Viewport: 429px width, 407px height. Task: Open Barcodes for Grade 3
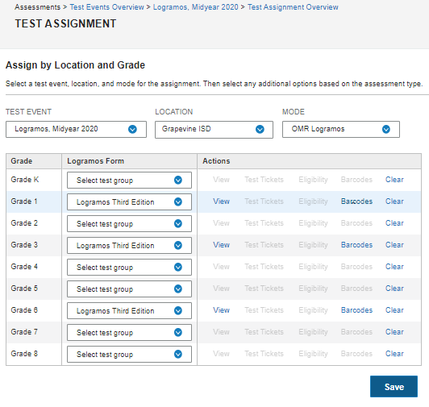pos(356,245)
